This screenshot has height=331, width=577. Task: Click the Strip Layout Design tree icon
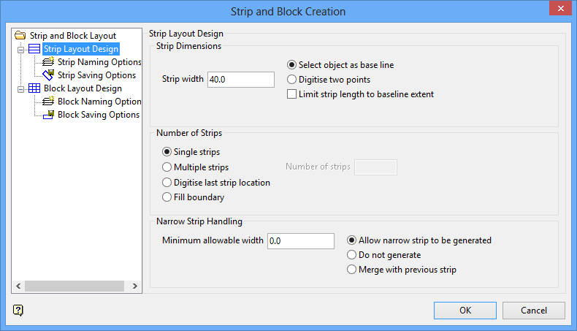tap(34, 49)
